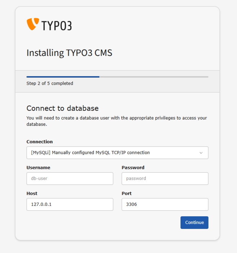
Task: Click the 'Step 2 of 5 completed' text
Action: [50, 83]
